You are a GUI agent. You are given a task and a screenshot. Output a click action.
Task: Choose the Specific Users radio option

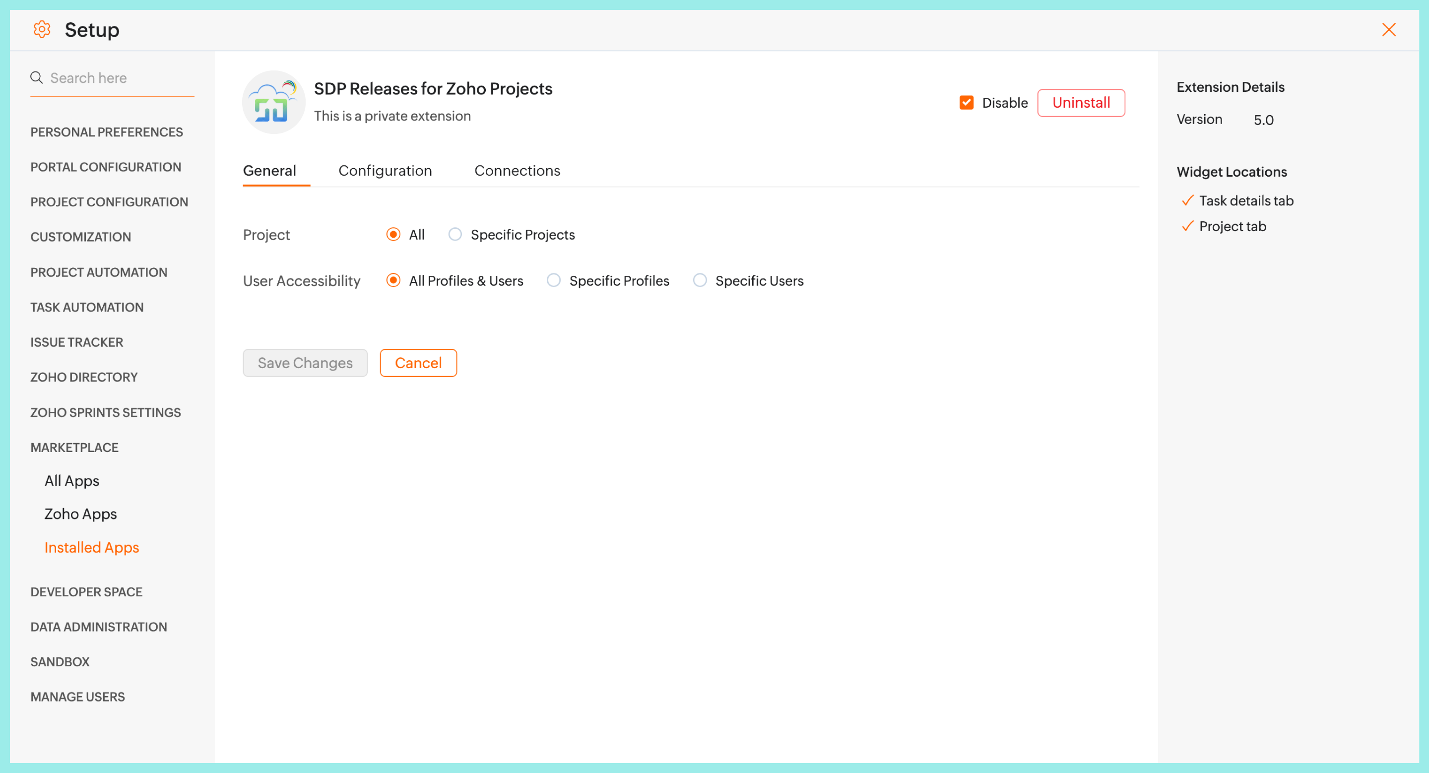click(700, 281)
